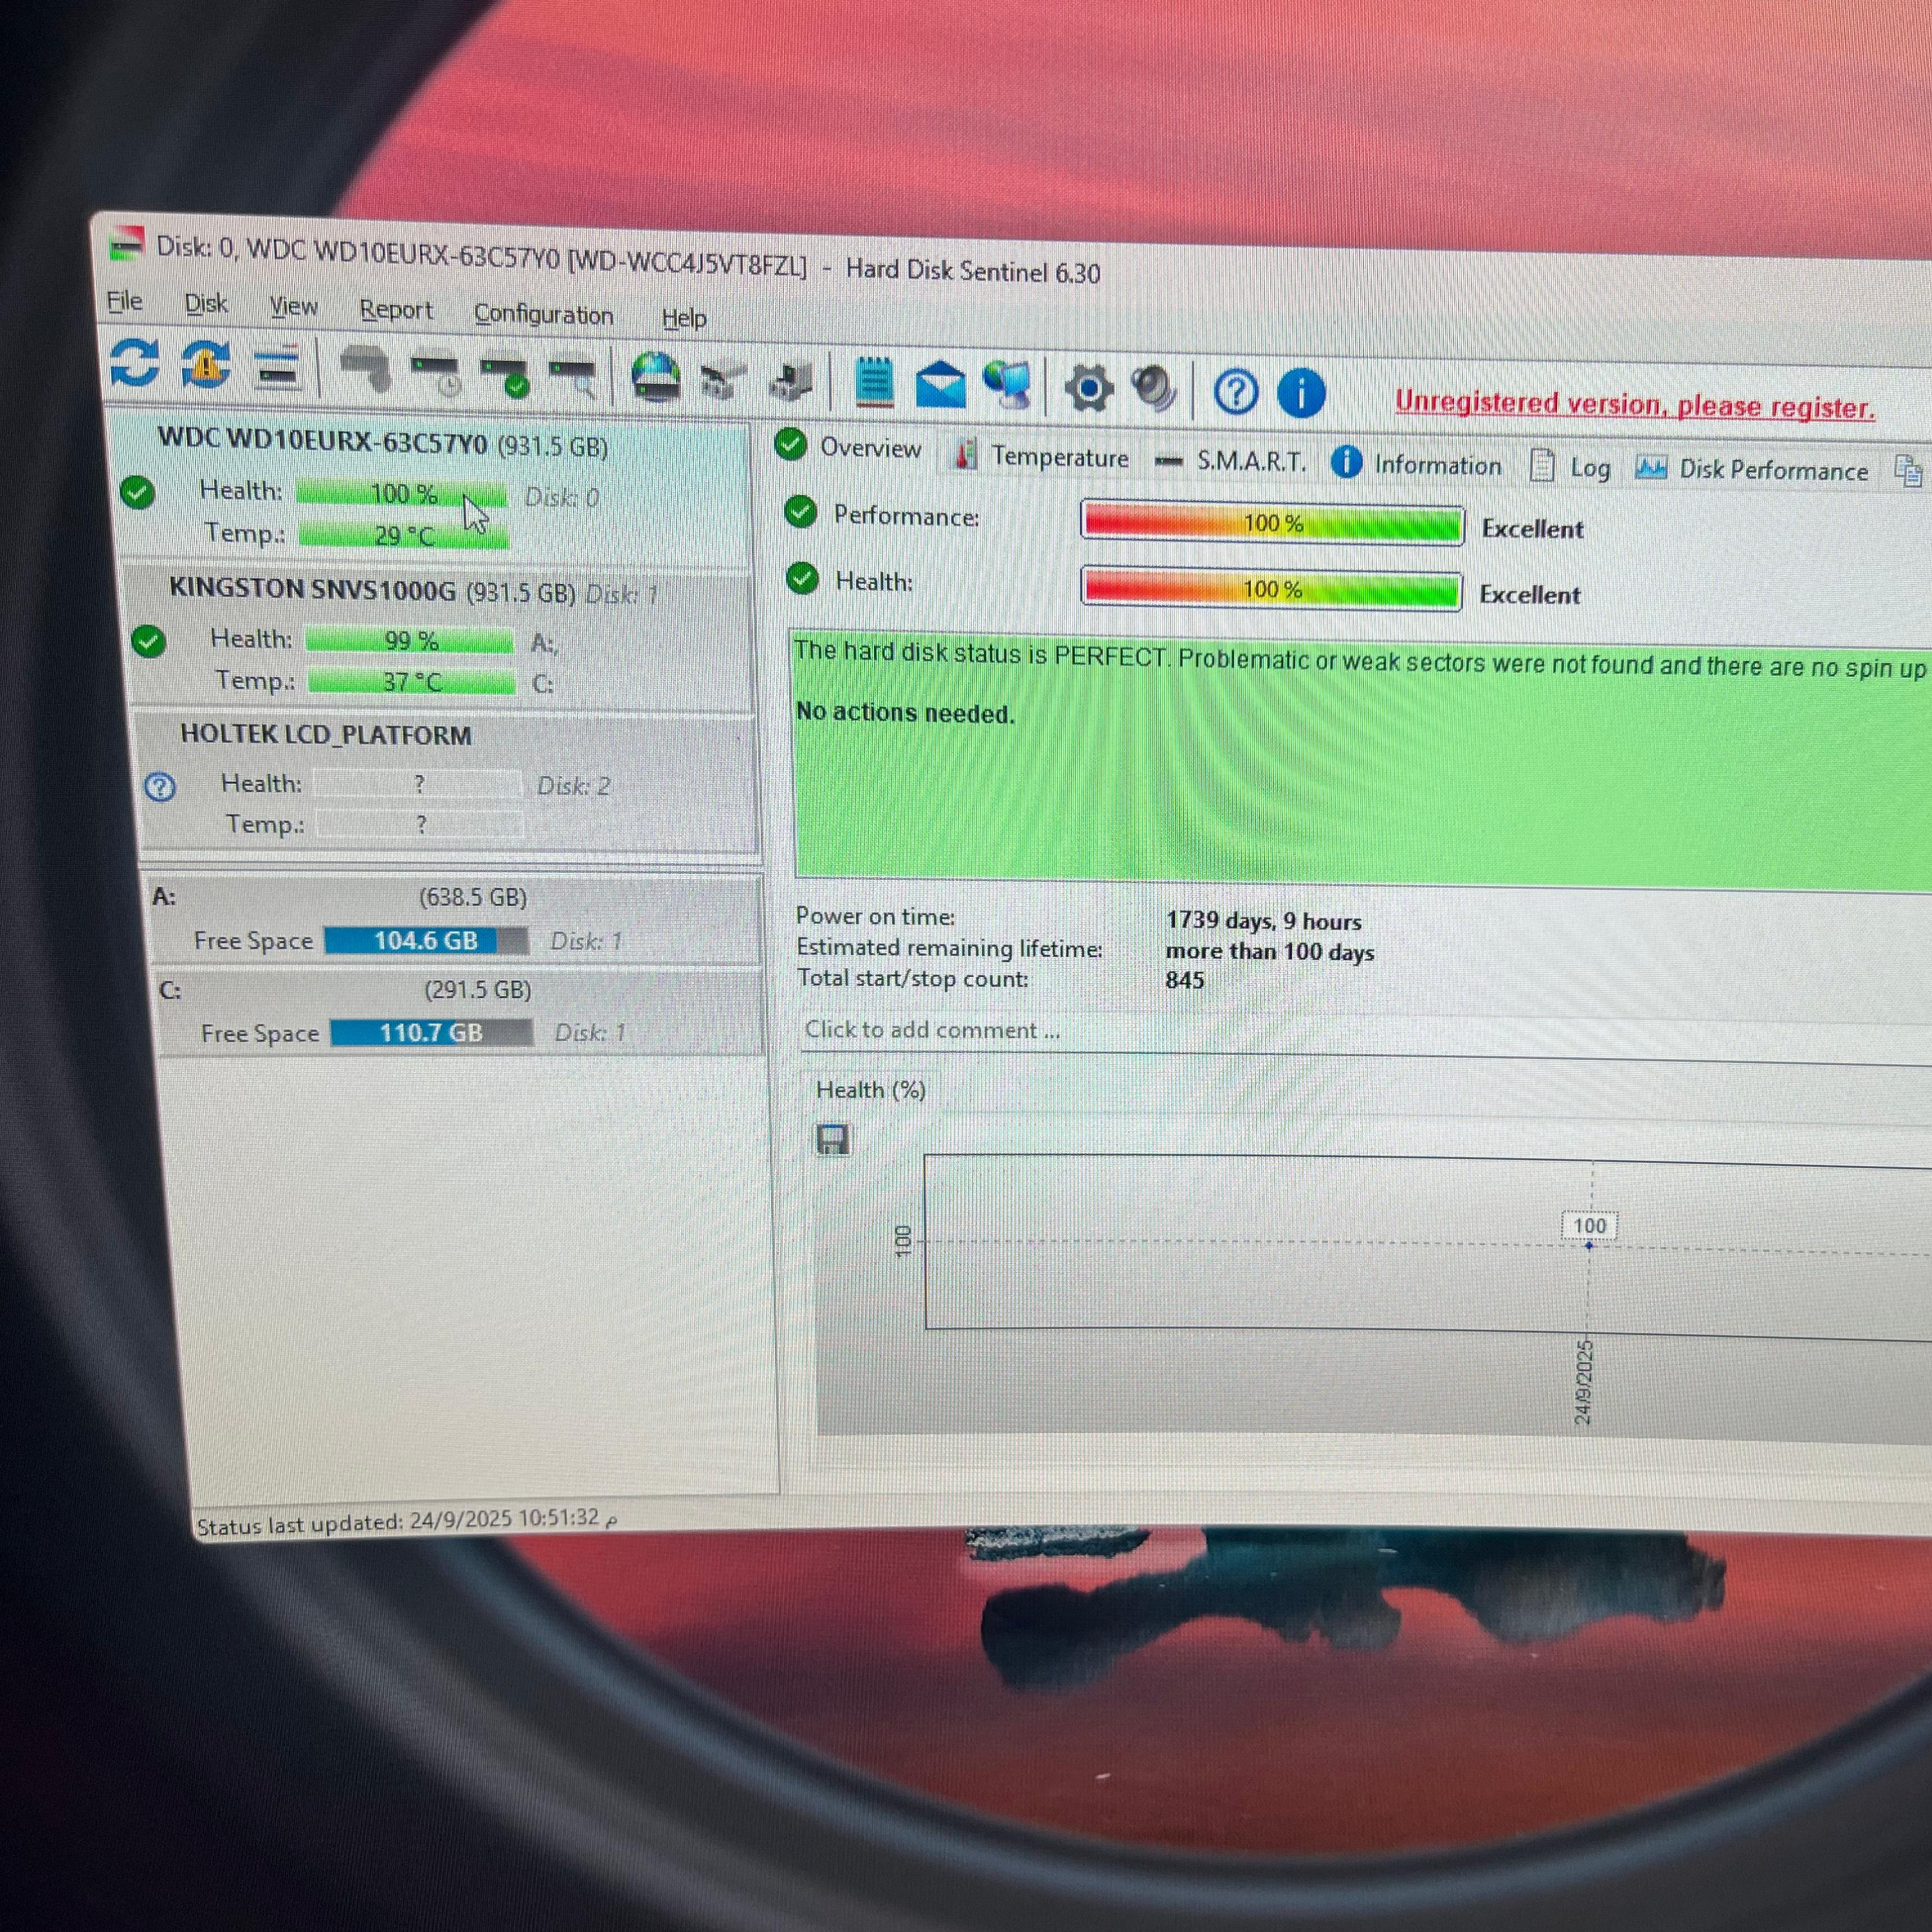The height and width of the screenshot is (1932, 1932).
Task: Save health graph with floppy icon
Action: click(833, 1140)
